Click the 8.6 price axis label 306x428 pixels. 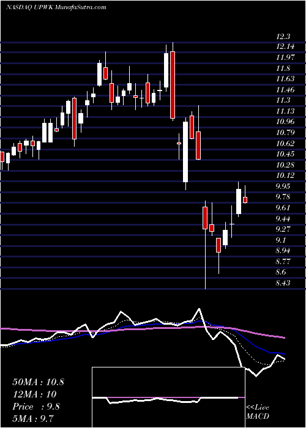(x=282, y=272)
